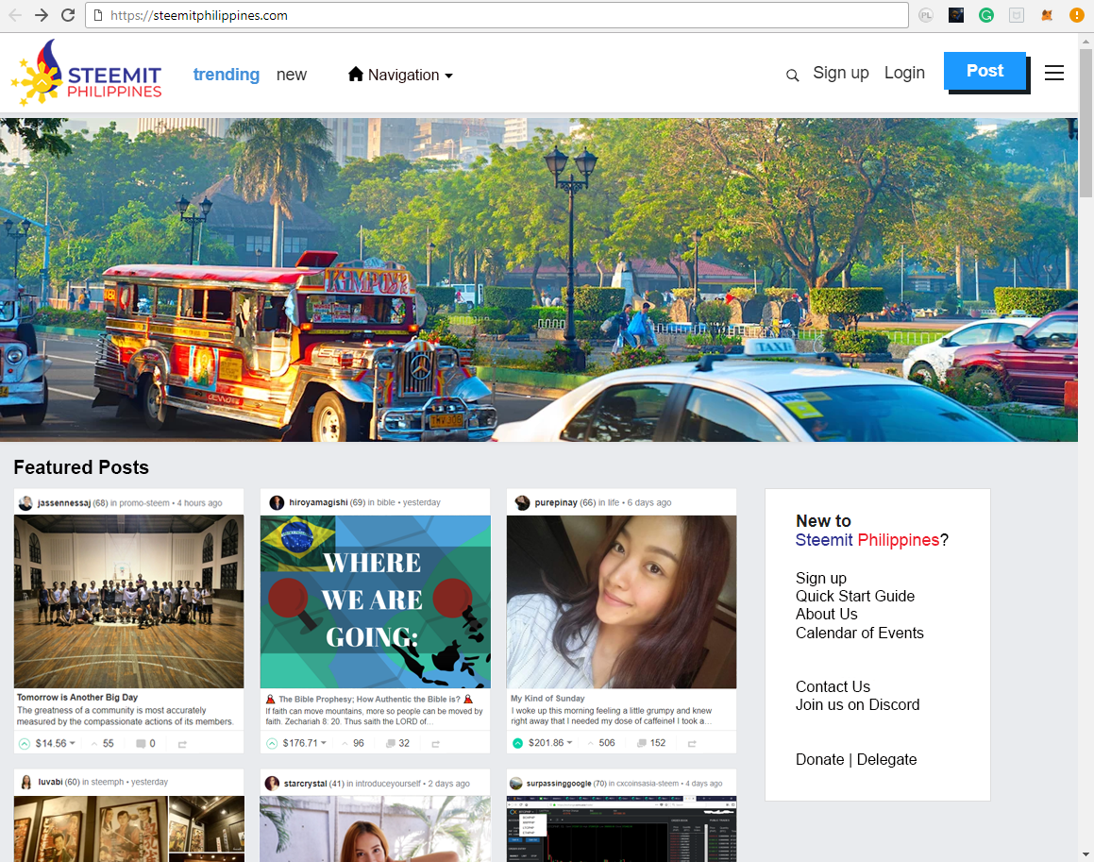The image size is (1094, 862).
Task: Click the promo-steem tag link
Action: (x=144, y=503)
